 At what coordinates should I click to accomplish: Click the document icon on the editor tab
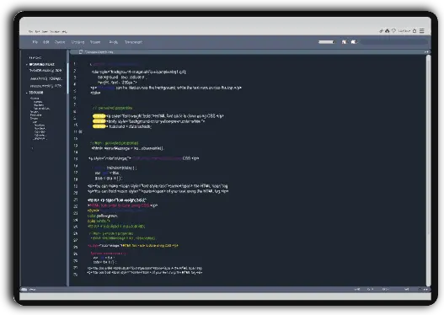tap(81, 51)
